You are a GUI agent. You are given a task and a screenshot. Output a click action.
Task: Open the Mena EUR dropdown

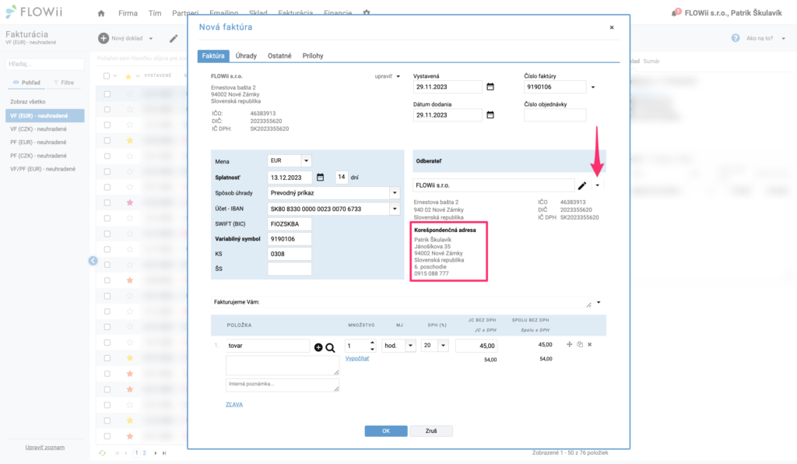(306, 160)
